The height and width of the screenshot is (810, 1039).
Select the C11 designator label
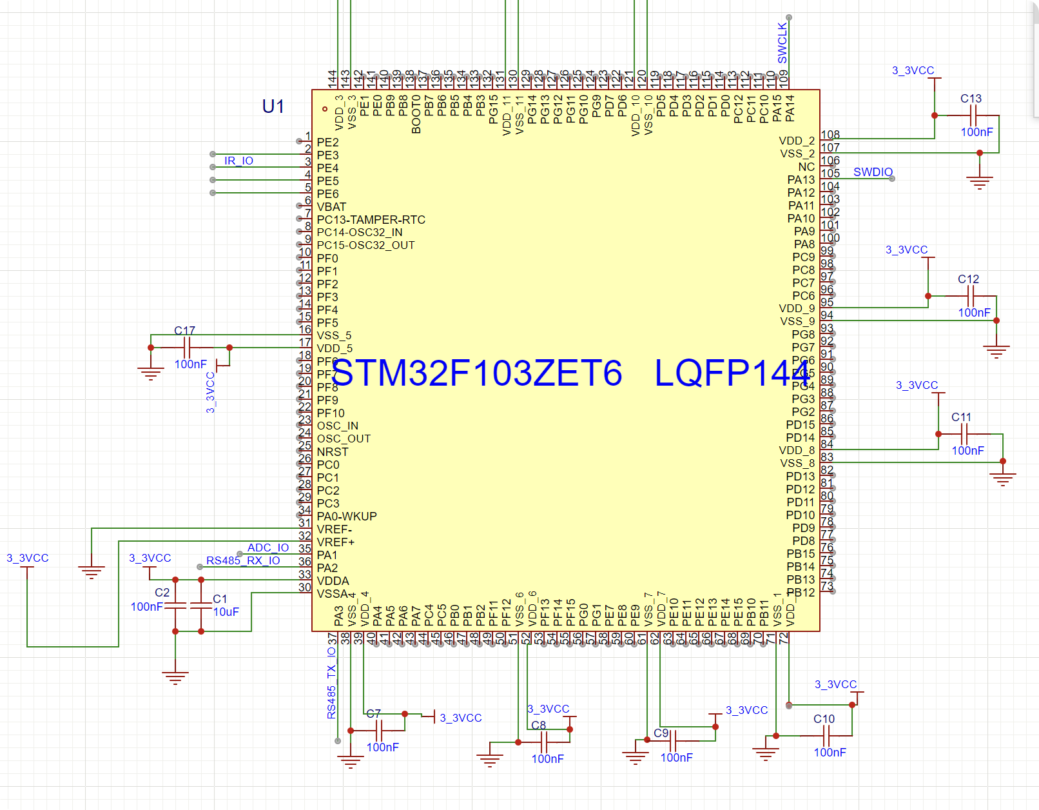click(961, 417)
